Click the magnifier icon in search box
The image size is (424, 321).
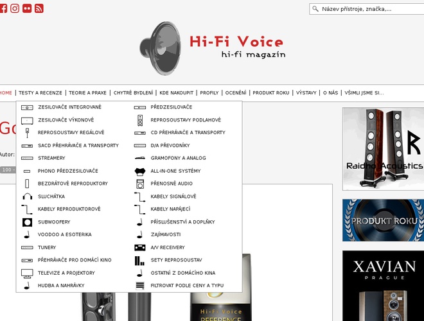pos(315,9)
